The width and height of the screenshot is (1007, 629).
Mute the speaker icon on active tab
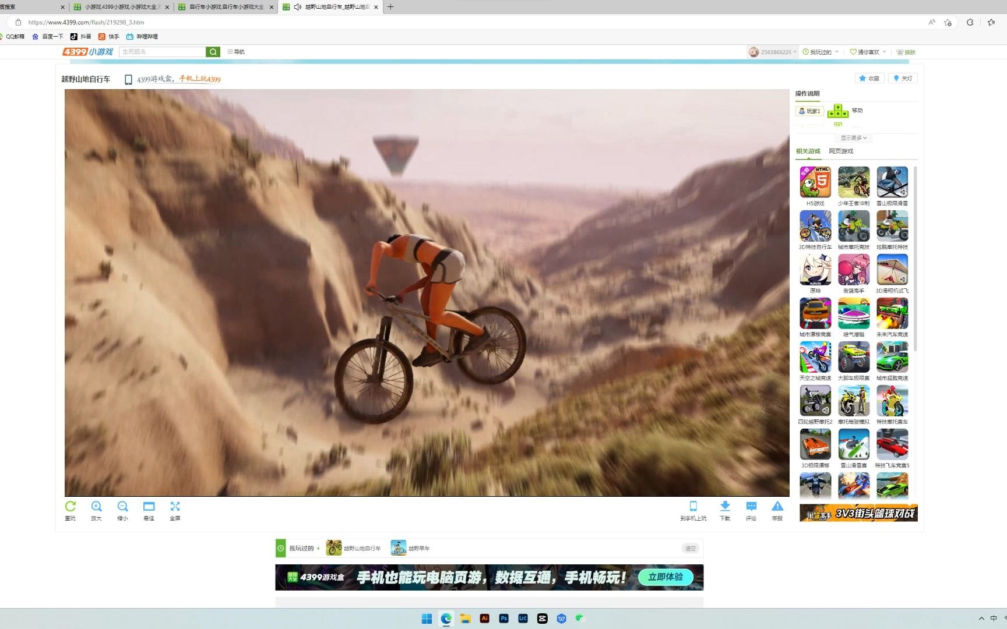(298, 7)
